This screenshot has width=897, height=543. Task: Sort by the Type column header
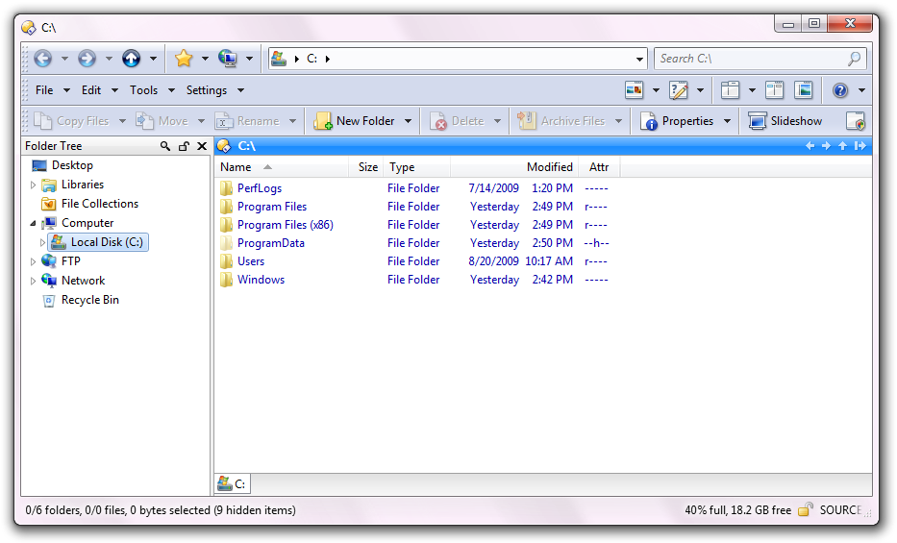(416, 167)
